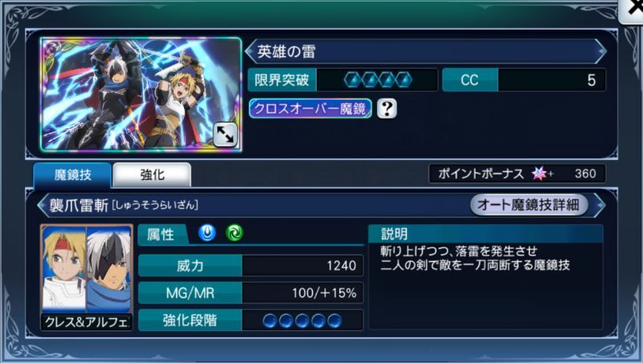
Task: Click the left arrow beside 襲爪雷斬
Action: click(42, 205)
